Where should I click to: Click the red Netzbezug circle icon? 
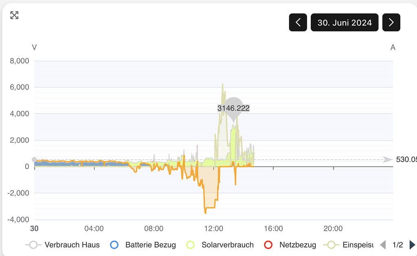pyautogui.click(x=268, y=245)
